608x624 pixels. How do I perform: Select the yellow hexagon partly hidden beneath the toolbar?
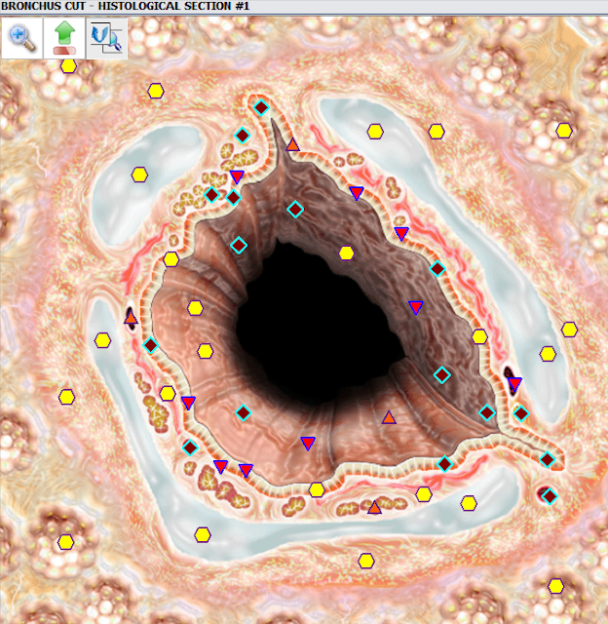pyautogui.click(x=68, y=65)
